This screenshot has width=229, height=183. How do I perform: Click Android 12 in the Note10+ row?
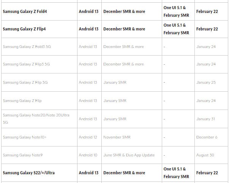pos(88,137)
